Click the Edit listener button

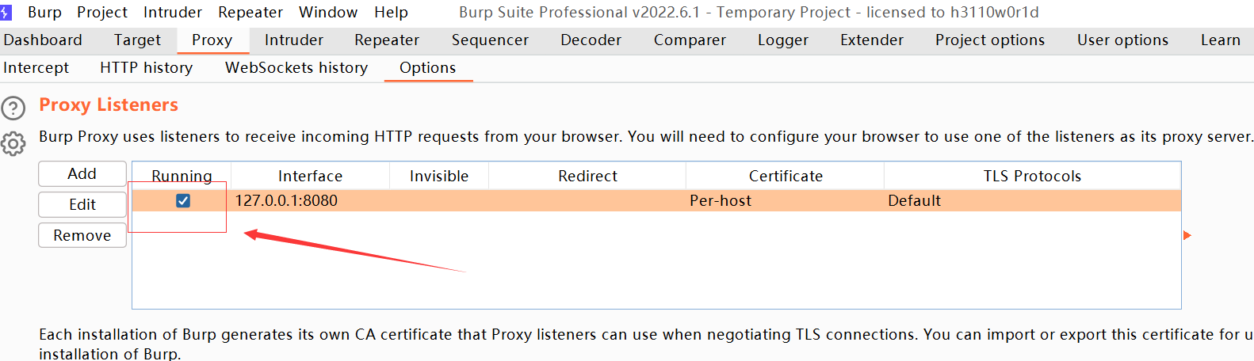(82, 204)
